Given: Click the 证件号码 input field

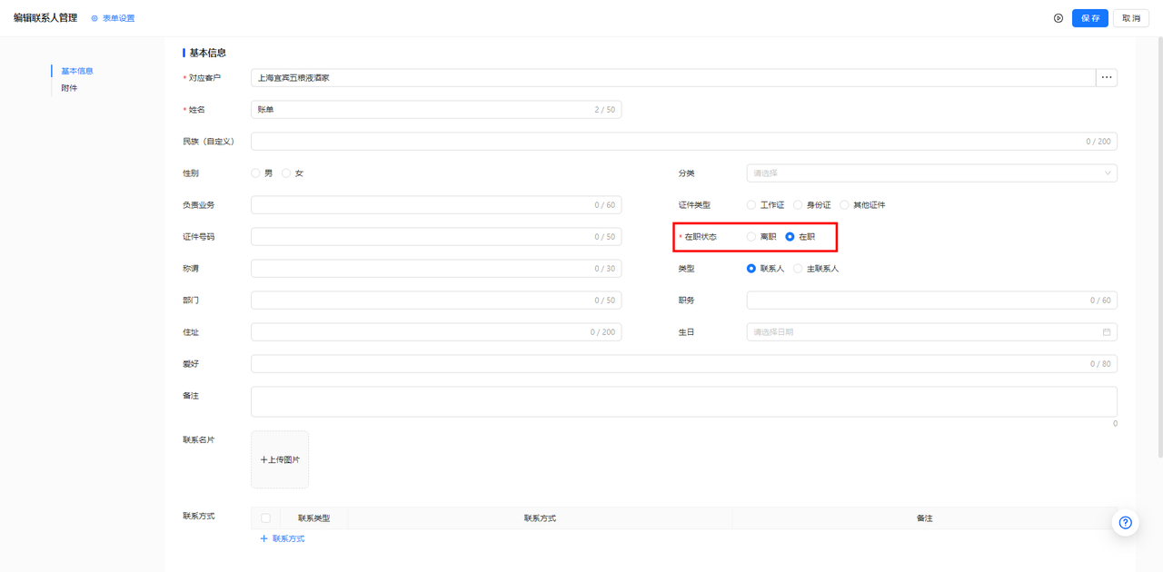Looking at the screenshot, I should tap(436, 237).
